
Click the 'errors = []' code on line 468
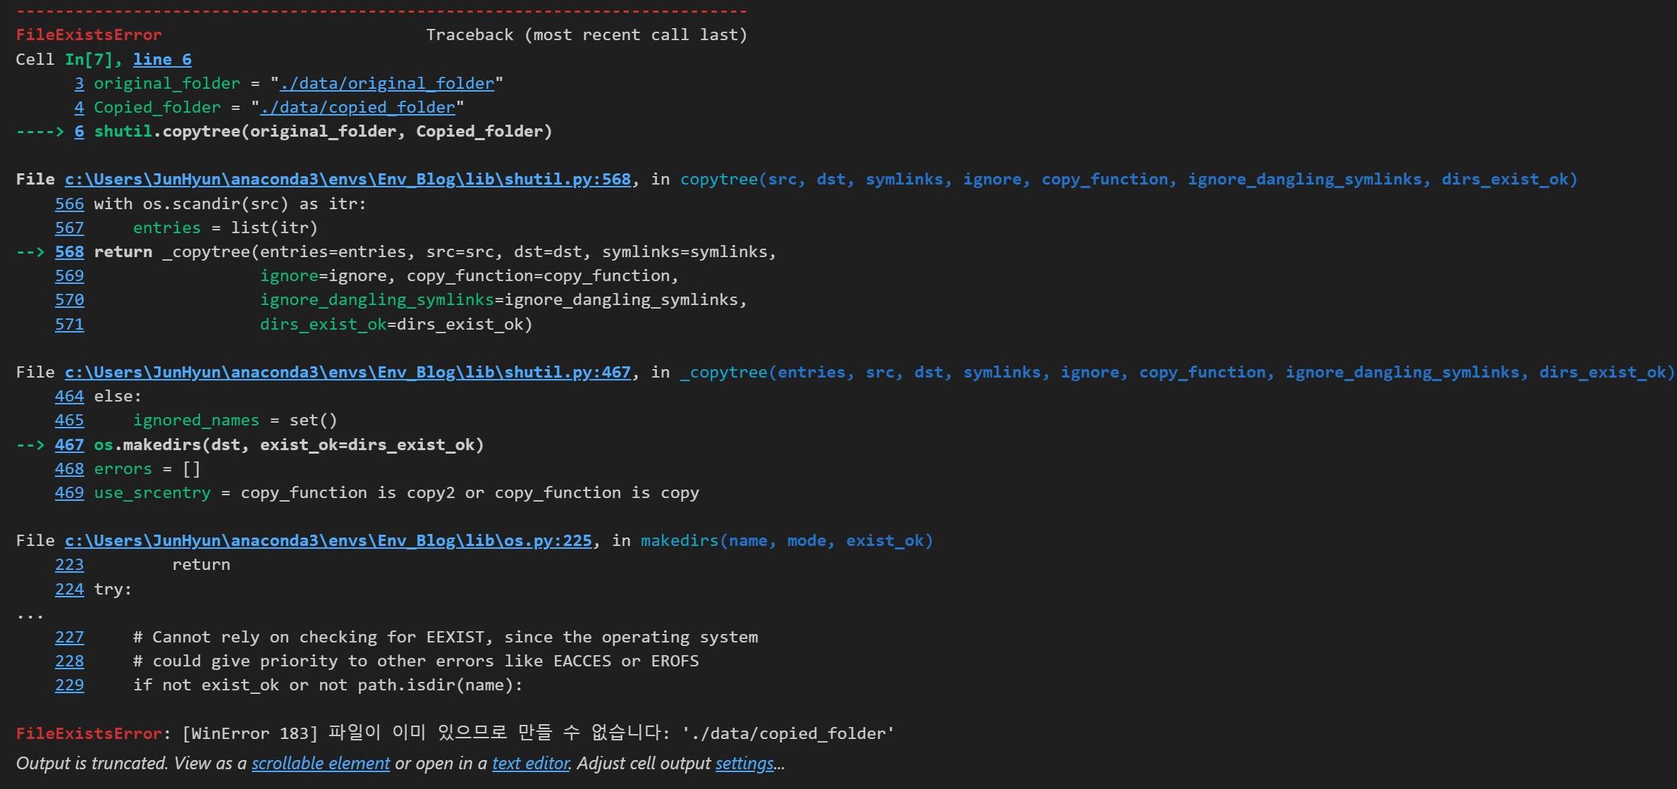click(x=147, y=468)
